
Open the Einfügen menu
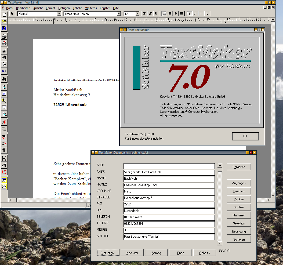click(64, 8)
